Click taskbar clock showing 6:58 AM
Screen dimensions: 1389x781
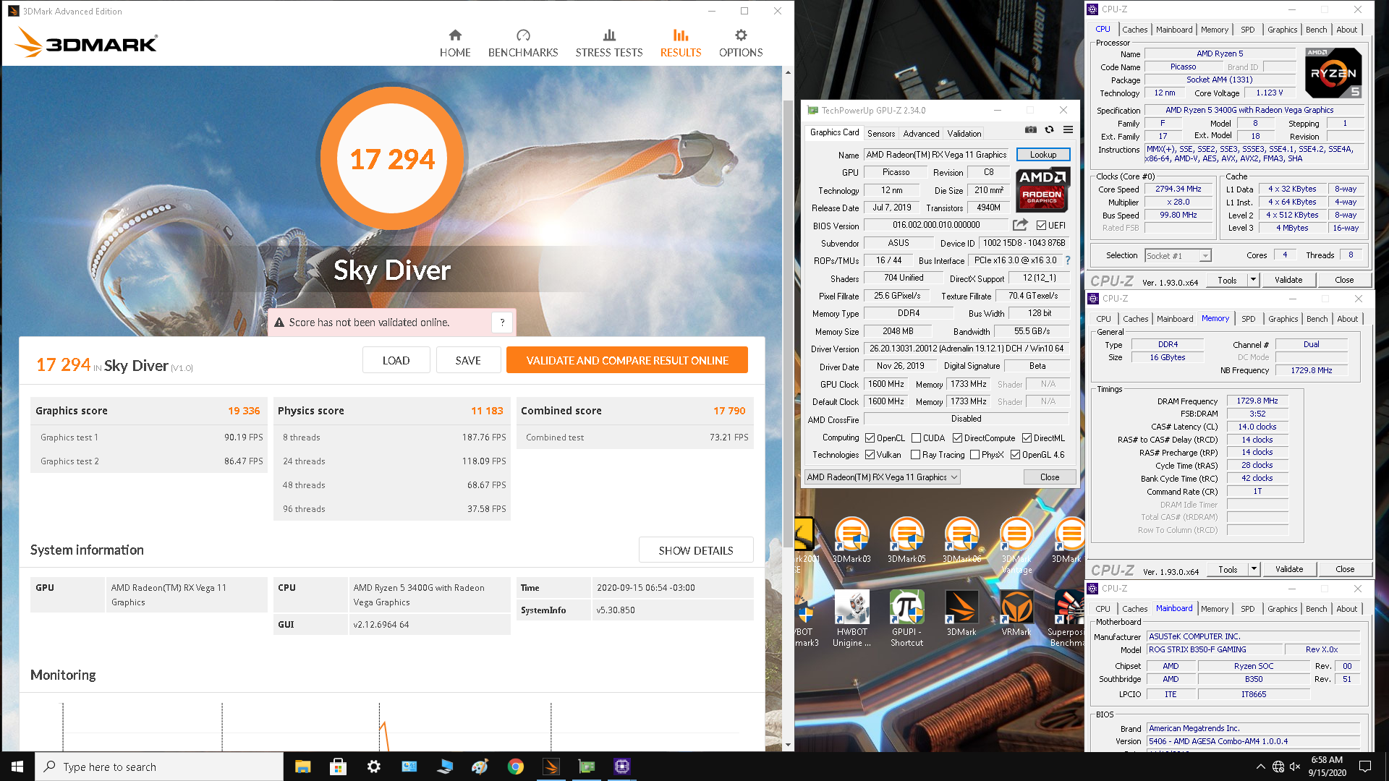(1327, 767)
